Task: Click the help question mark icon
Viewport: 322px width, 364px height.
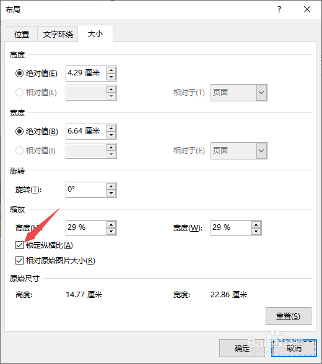Action: coord(279,9)
